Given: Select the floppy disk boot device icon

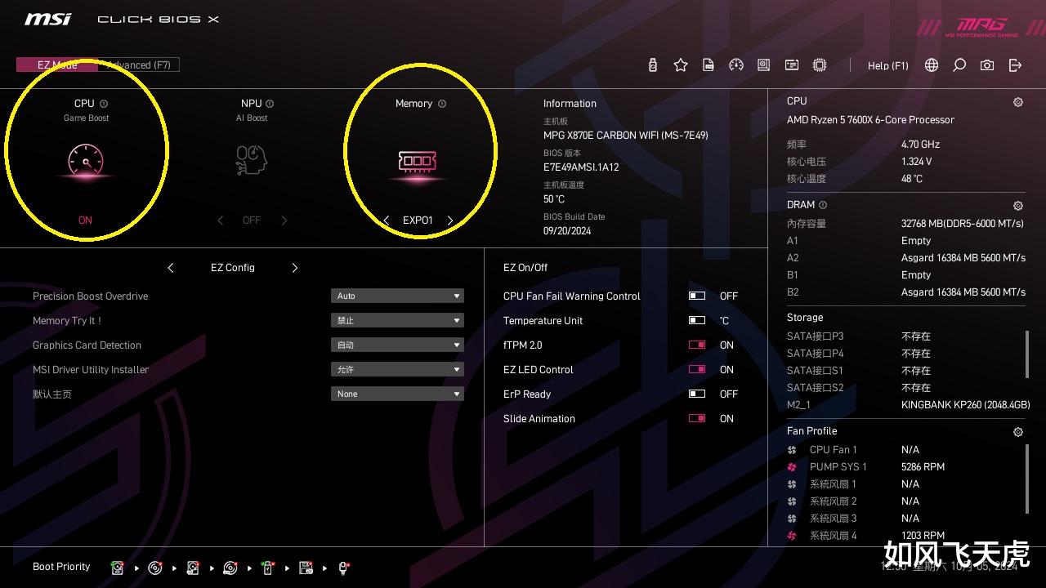Looking at the screenshot, I should pos(306,568).
